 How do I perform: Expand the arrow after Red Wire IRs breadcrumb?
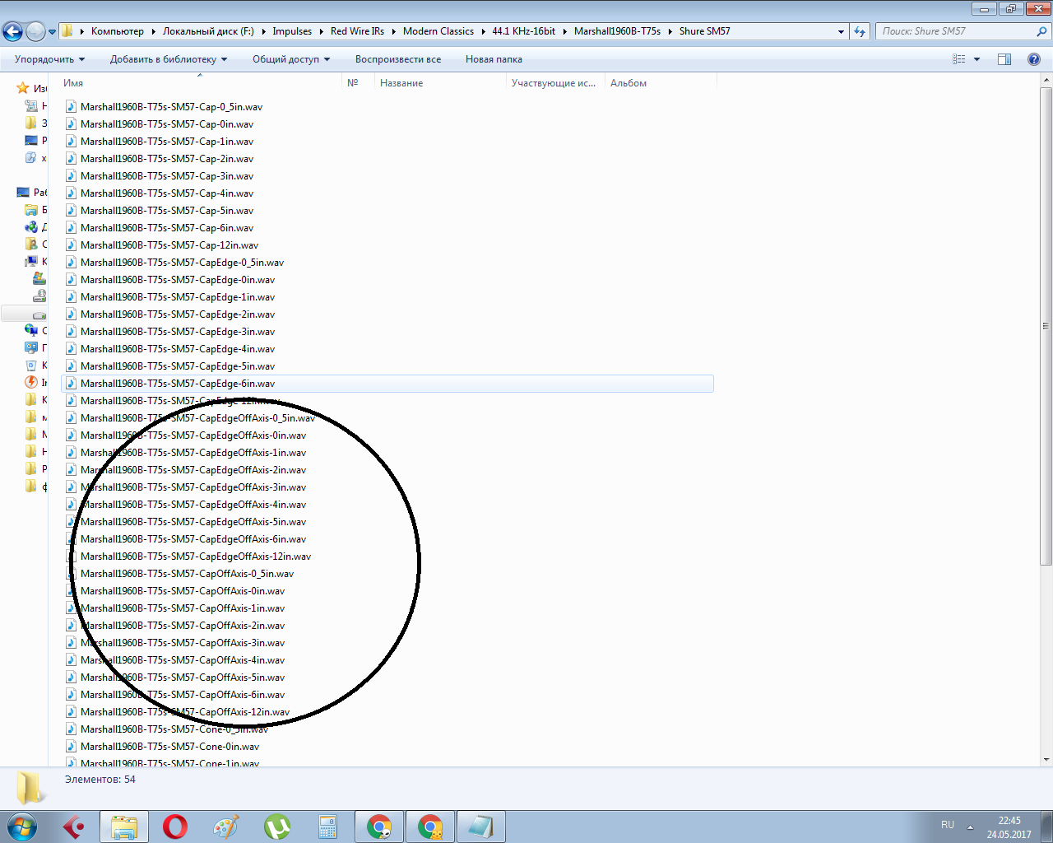tap(393, 31)
